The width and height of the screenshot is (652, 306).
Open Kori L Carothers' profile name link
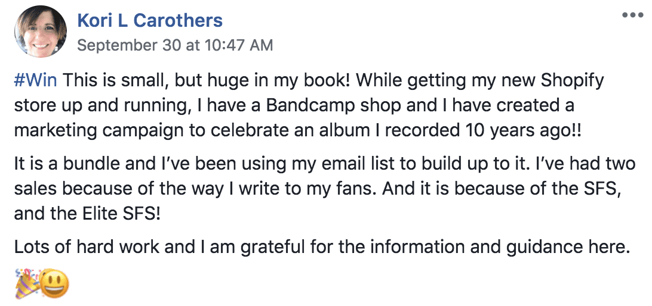150,20
